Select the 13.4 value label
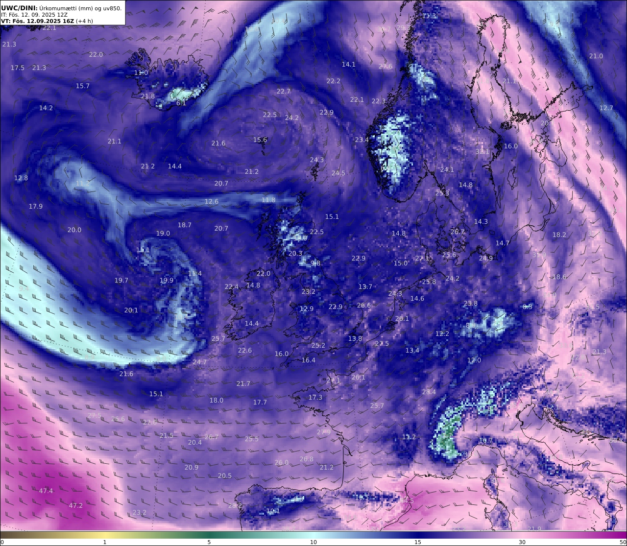This screenshot has width=627, height=546. (x=412, y=350)
